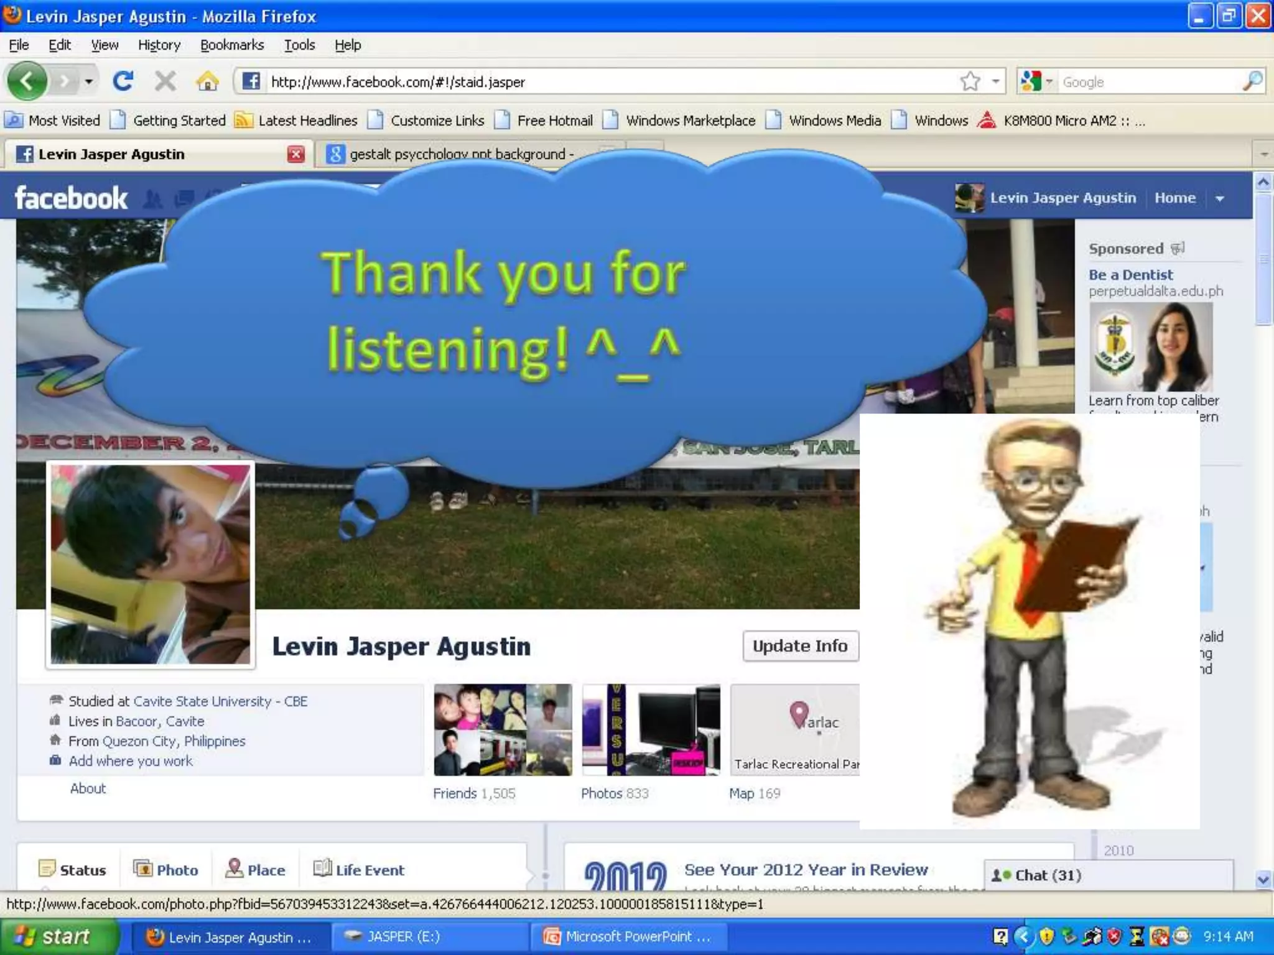The width and height of the screenshot is (1274, 955).
Task: Click the search magnifier icon
Action: tap(1252, 81)
